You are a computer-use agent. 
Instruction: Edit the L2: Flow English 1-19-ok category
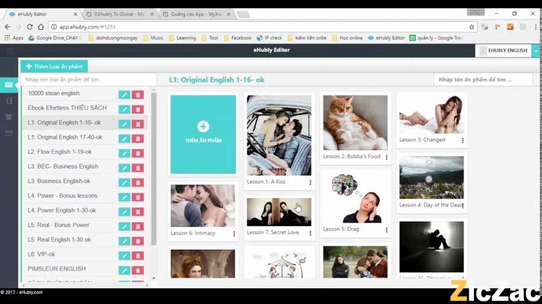(x=124, y=153)
